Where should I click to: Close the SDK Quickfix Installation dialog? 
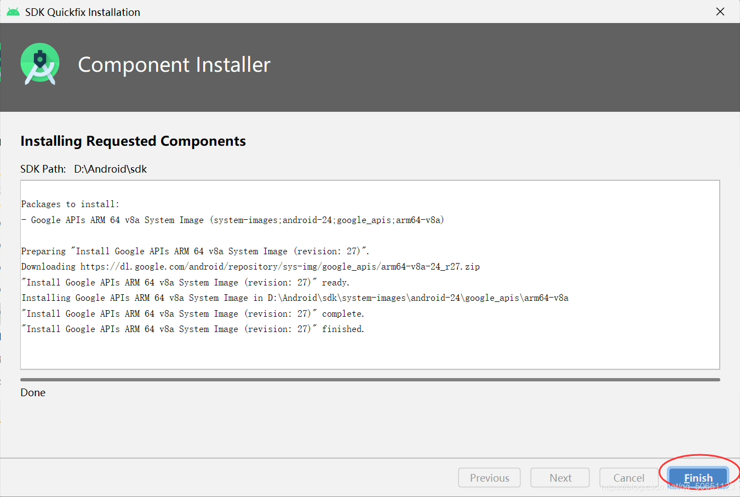[720, 12]
